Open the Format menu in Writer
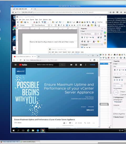Image resolution: width=126 pixels, height=144 pixels. [x=32, y=20]
